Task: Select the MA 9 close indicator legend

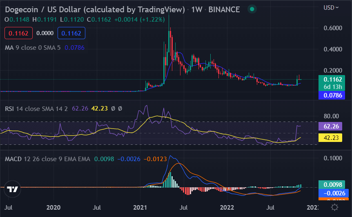Action: pos(33,48)
